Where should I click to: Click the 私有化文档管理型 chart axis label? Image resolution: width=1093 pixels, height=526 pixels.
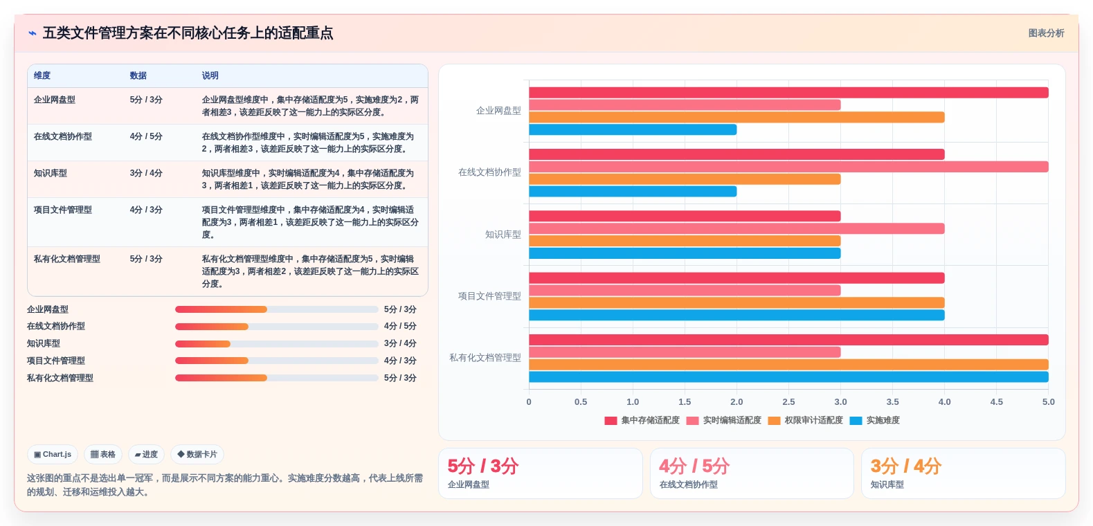click(485, 358)
